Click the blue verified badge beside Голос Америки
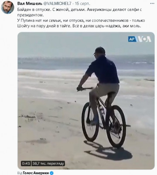The width and height of the screenshot is (157, 175). point(51,173)
